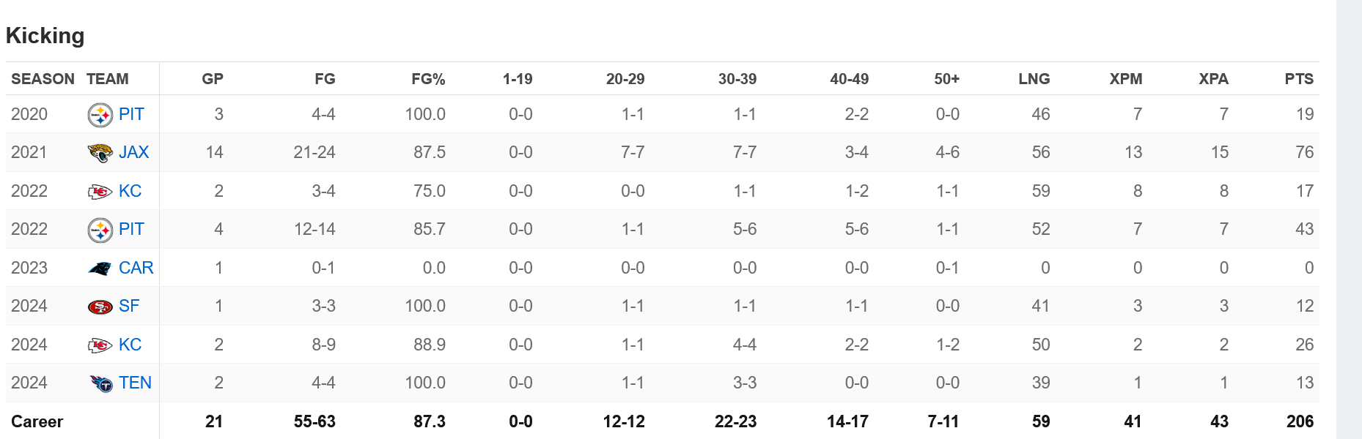Viewport: 1362px width, 439px height.
Task: Click the Jaguars logo in 2021 row
Action: (100, 153)
